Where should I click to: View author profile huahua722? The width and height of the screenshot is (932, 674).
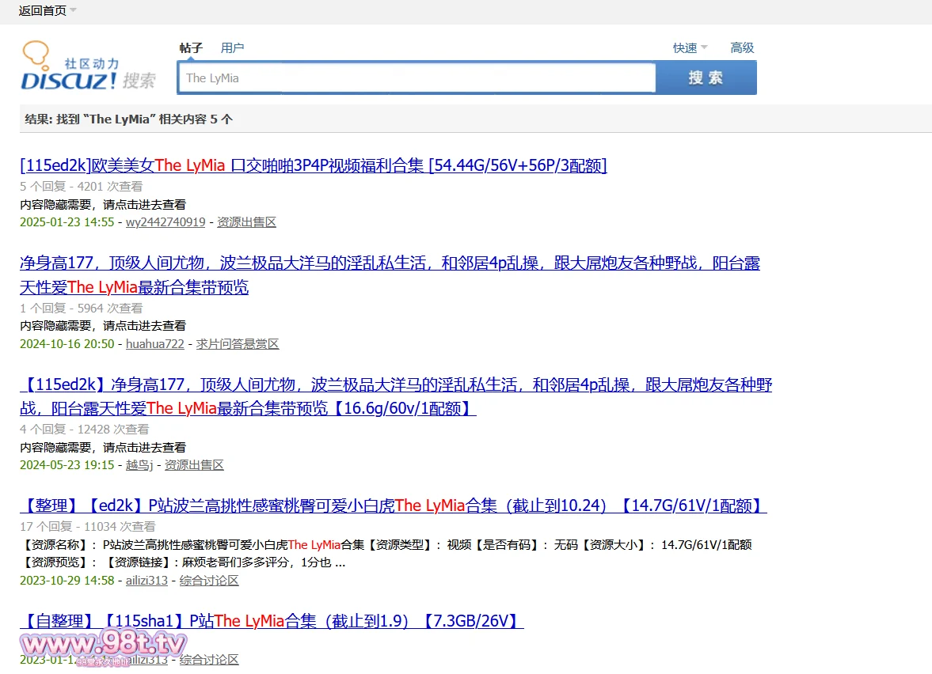pyautogui.click(x=155, y=344)
